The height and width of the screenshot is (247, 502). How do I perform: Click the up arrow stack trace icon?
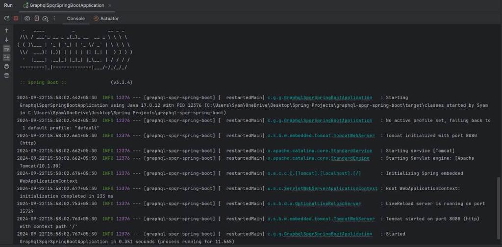6,31
